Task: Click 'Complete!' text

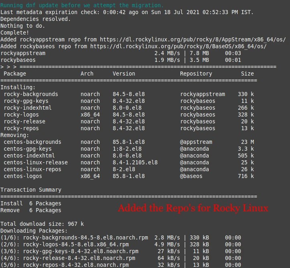Action: pos(15,33)
